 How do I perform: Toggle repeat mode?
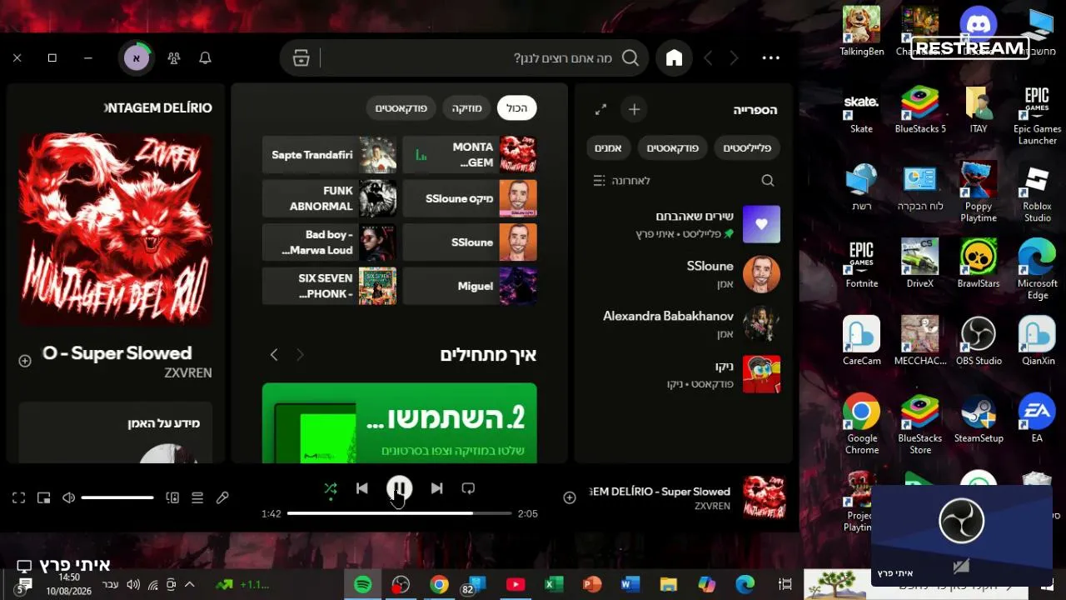tap(468, 488)
